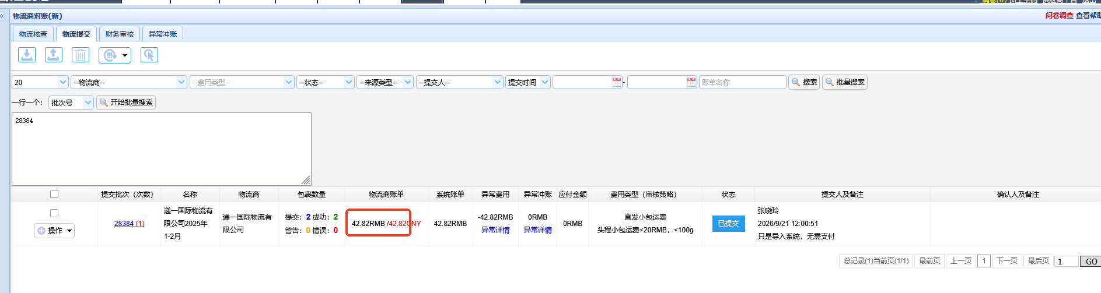
Task: Go to 最后页 last page
Action: (1039, 261)
